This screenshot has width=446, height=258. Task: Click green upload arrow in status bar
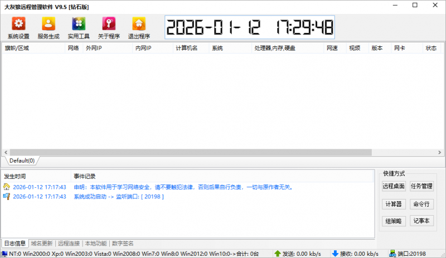tap(278, 254)
